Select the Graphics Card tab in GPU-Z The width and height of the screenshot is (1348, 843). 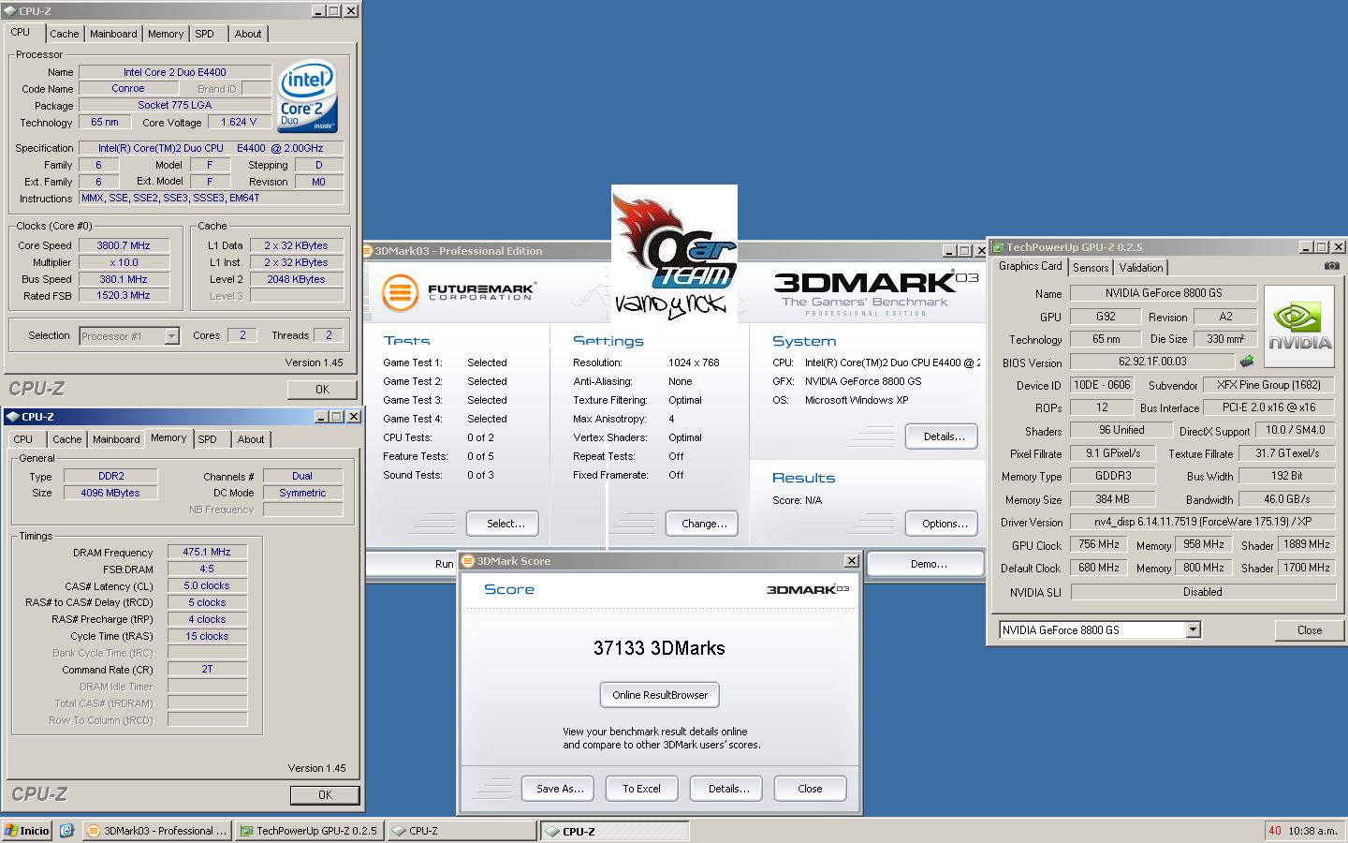[1031, 266]
